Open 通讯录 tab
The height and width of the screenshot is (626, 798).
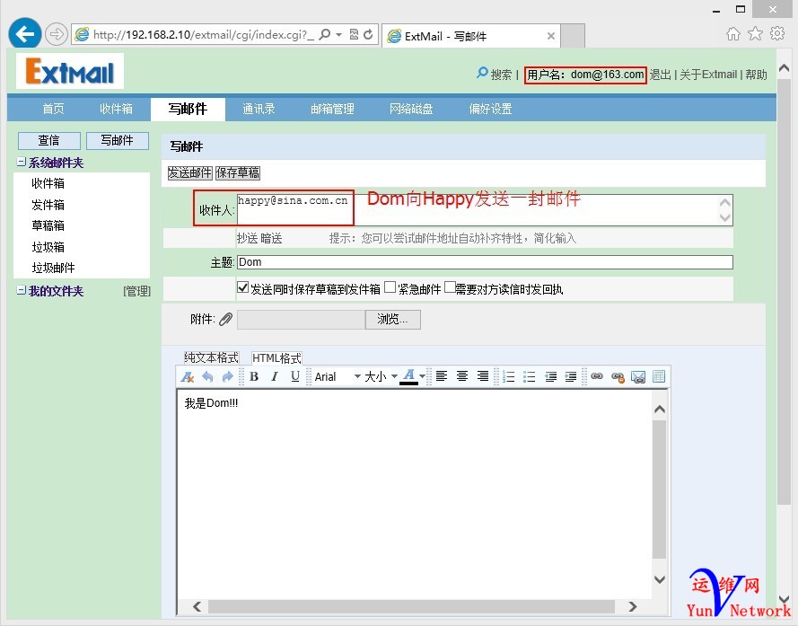point(259,109)
